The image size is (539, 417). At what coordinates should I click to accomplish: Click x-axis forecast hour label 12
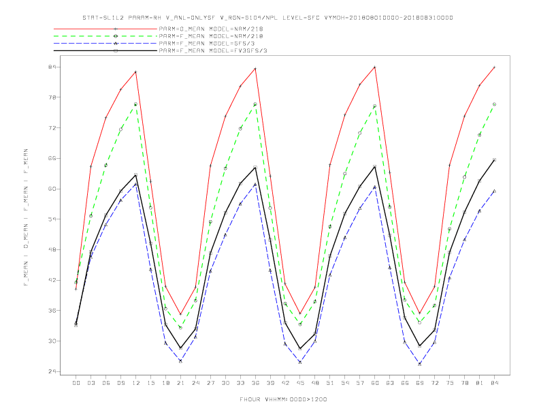(136, 383)
